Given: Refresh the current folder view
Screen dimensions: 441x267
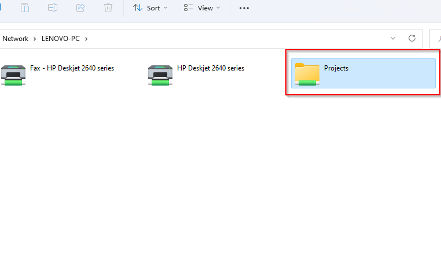Looking at the screenshot, I should pos(412,38).
